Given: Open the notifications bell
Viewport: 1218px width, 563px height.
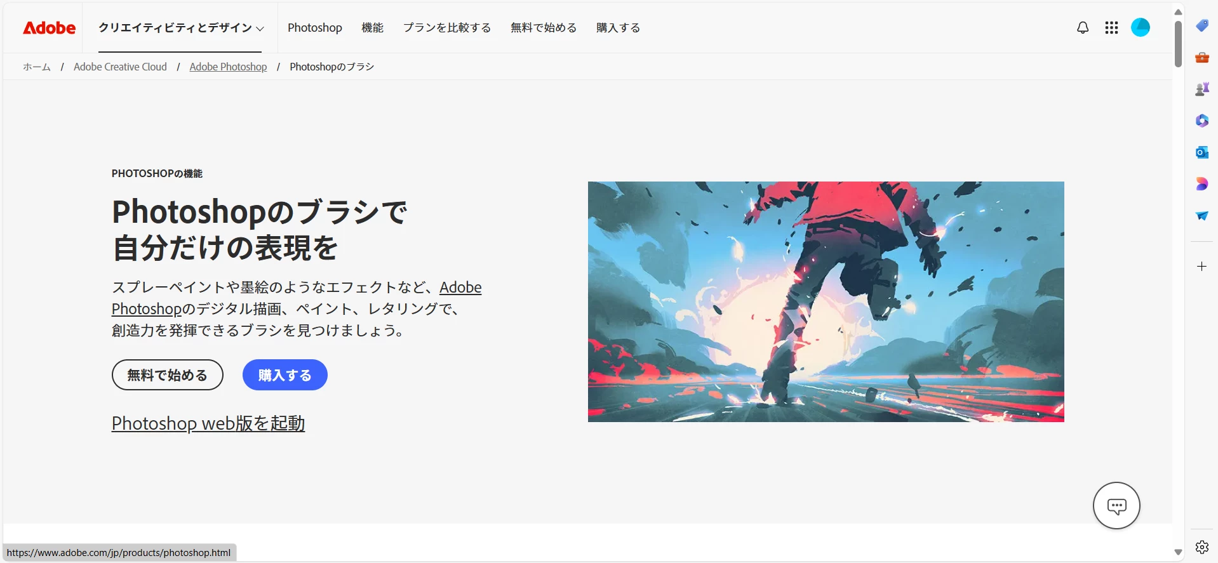Looking at the screenshot, I should pos(1083,27).
